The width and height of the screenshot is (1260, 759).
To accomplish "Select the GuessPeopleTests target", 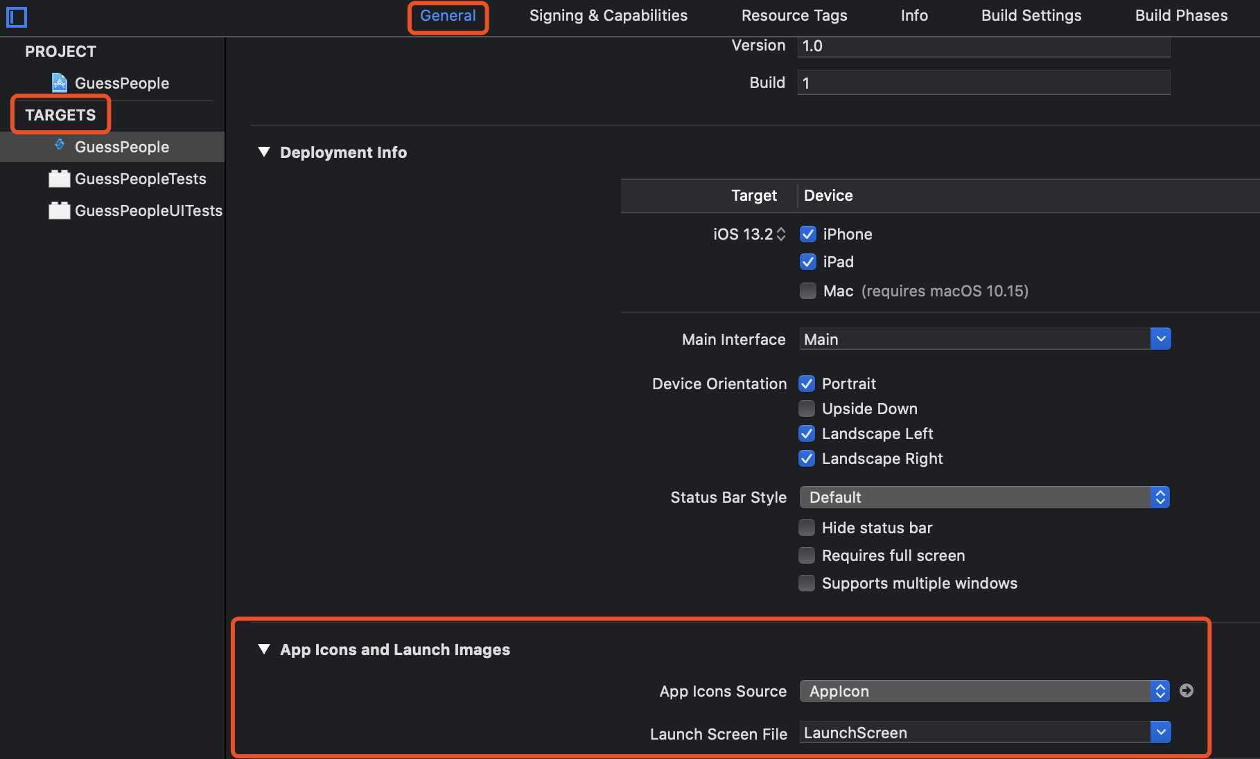I will [112, 179].
